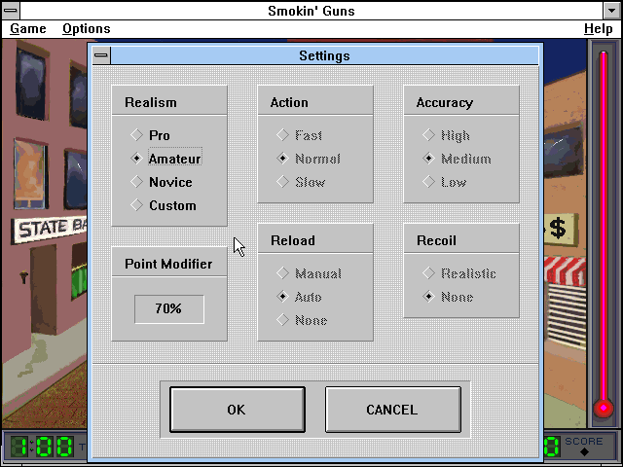This screenshot has height=467, width=623.
Task: Select Low accuracy
Action: point(445,182)
